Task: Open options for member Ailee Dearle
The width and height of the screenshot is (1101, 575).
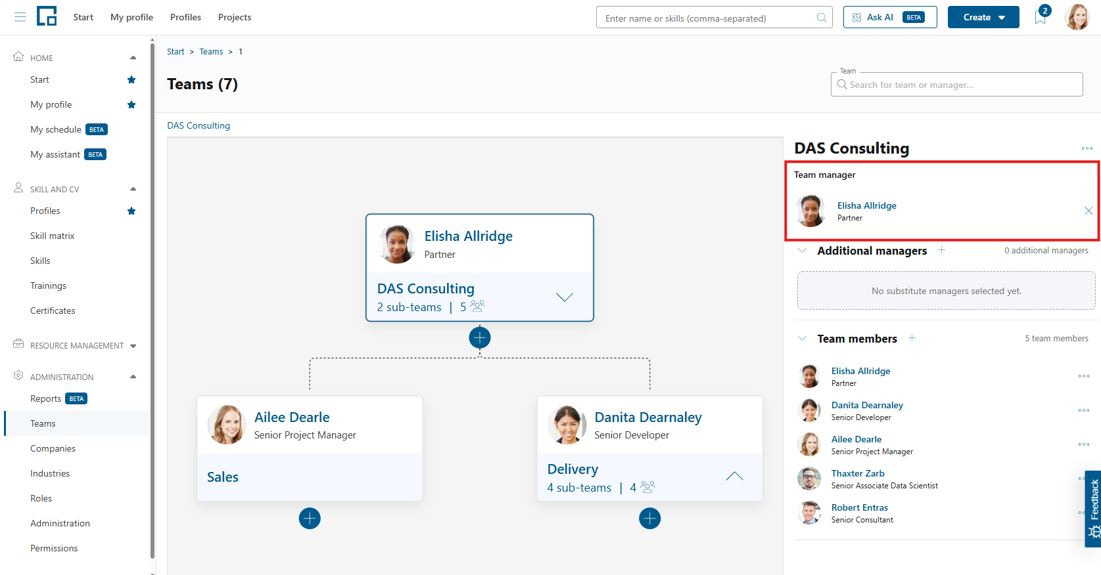Action: click(1084, 444)
